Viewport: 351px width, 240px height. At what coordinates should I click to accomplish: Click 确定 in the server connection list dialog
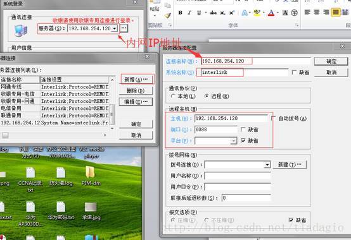pos(136,124)
